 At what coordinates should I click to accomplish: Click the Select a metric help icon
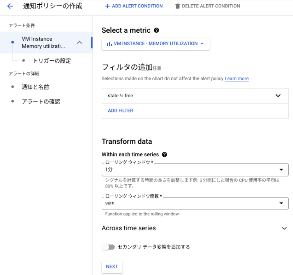coord(156,30)
